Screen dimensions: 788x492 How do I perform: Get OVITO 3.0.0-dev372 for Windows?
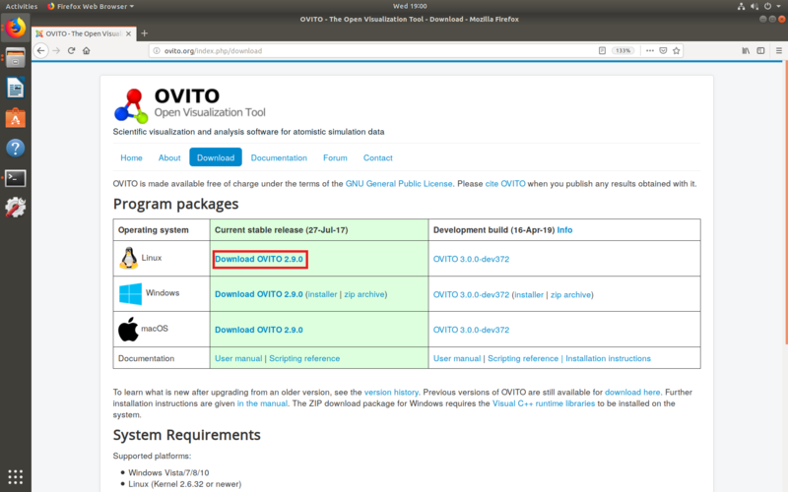click(471, 294)
